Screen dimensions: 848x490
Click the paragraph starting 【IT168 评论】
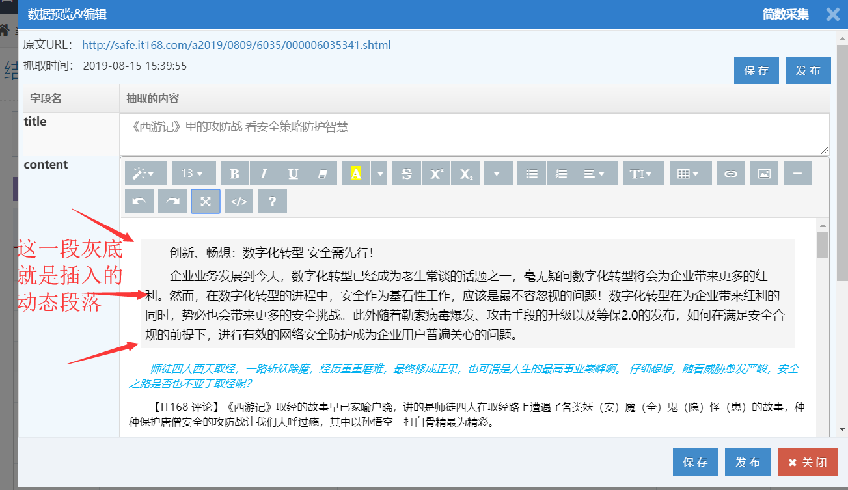tap(467, 415)
